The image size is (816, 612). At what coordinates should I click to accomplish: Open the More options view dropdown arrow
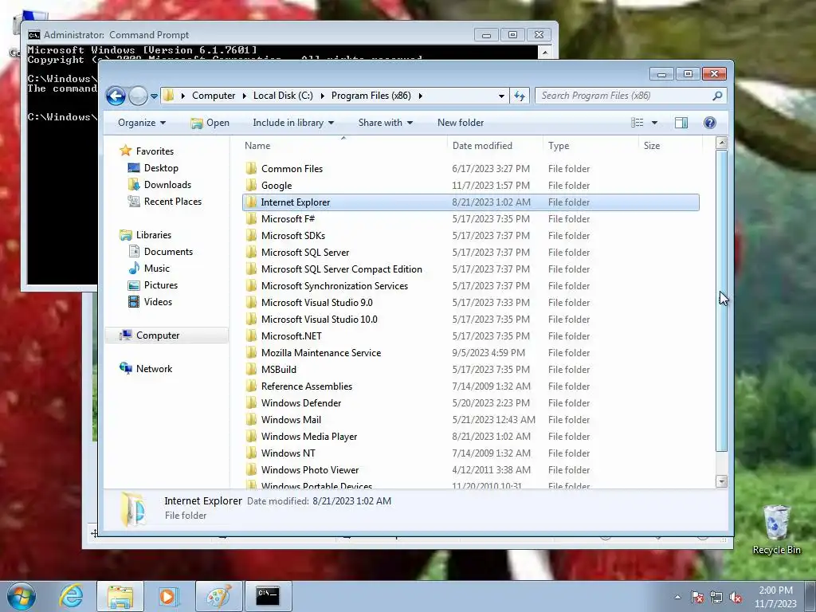(655, 123)
